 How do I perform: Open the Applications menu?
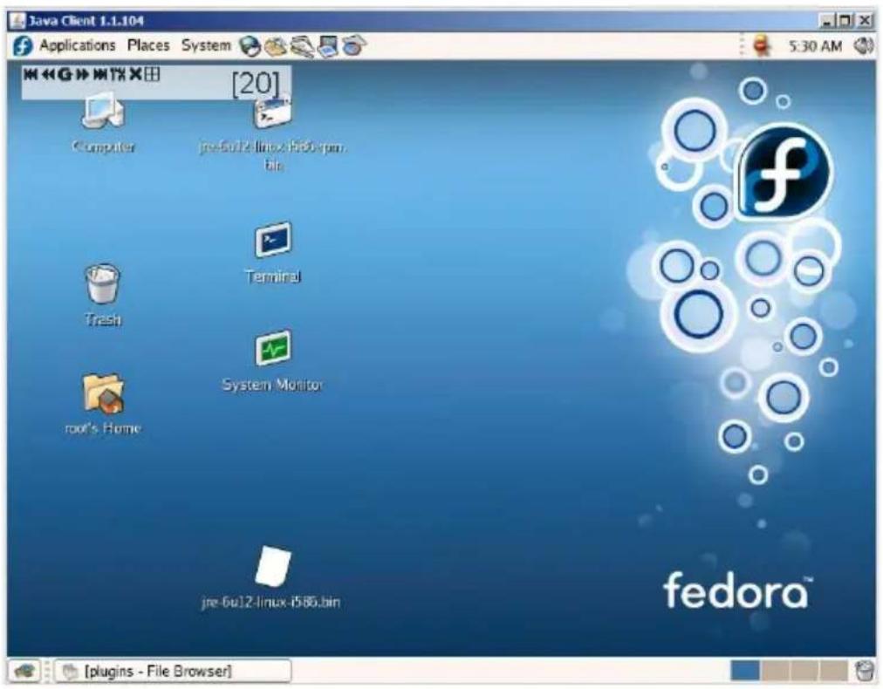coord(77,45)
